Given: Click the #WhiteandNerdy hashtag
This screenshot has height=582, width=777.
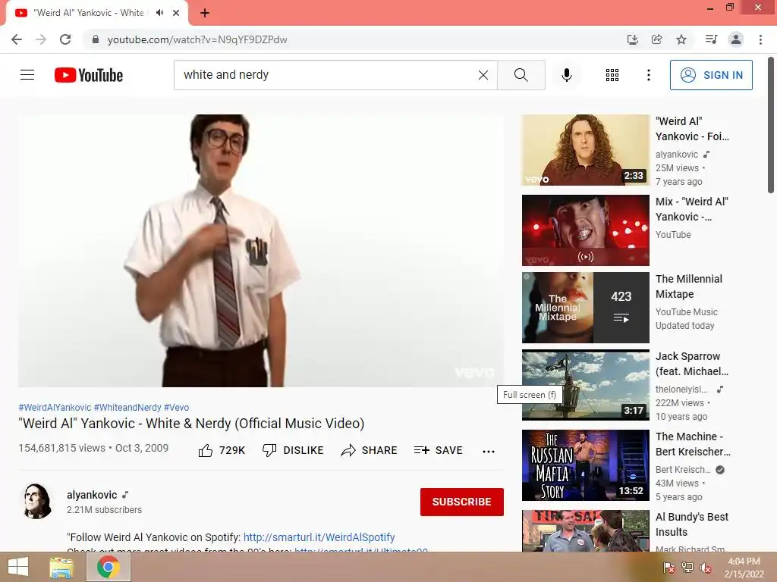Looking at the screenshot, I should pos(127,407).
